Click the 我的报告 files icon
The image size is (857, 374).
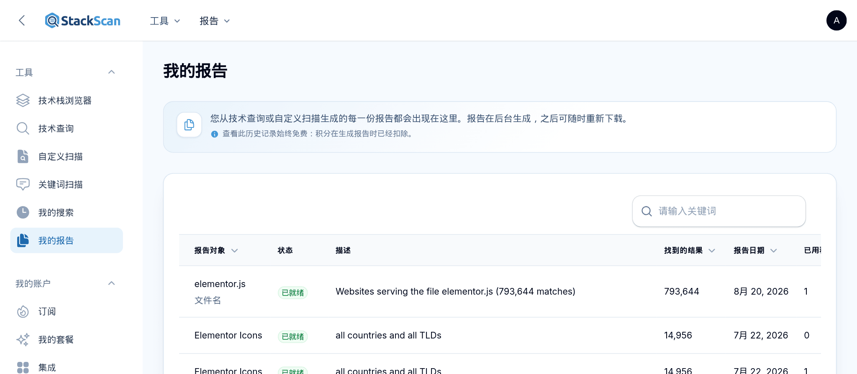(x=23, y=240)
